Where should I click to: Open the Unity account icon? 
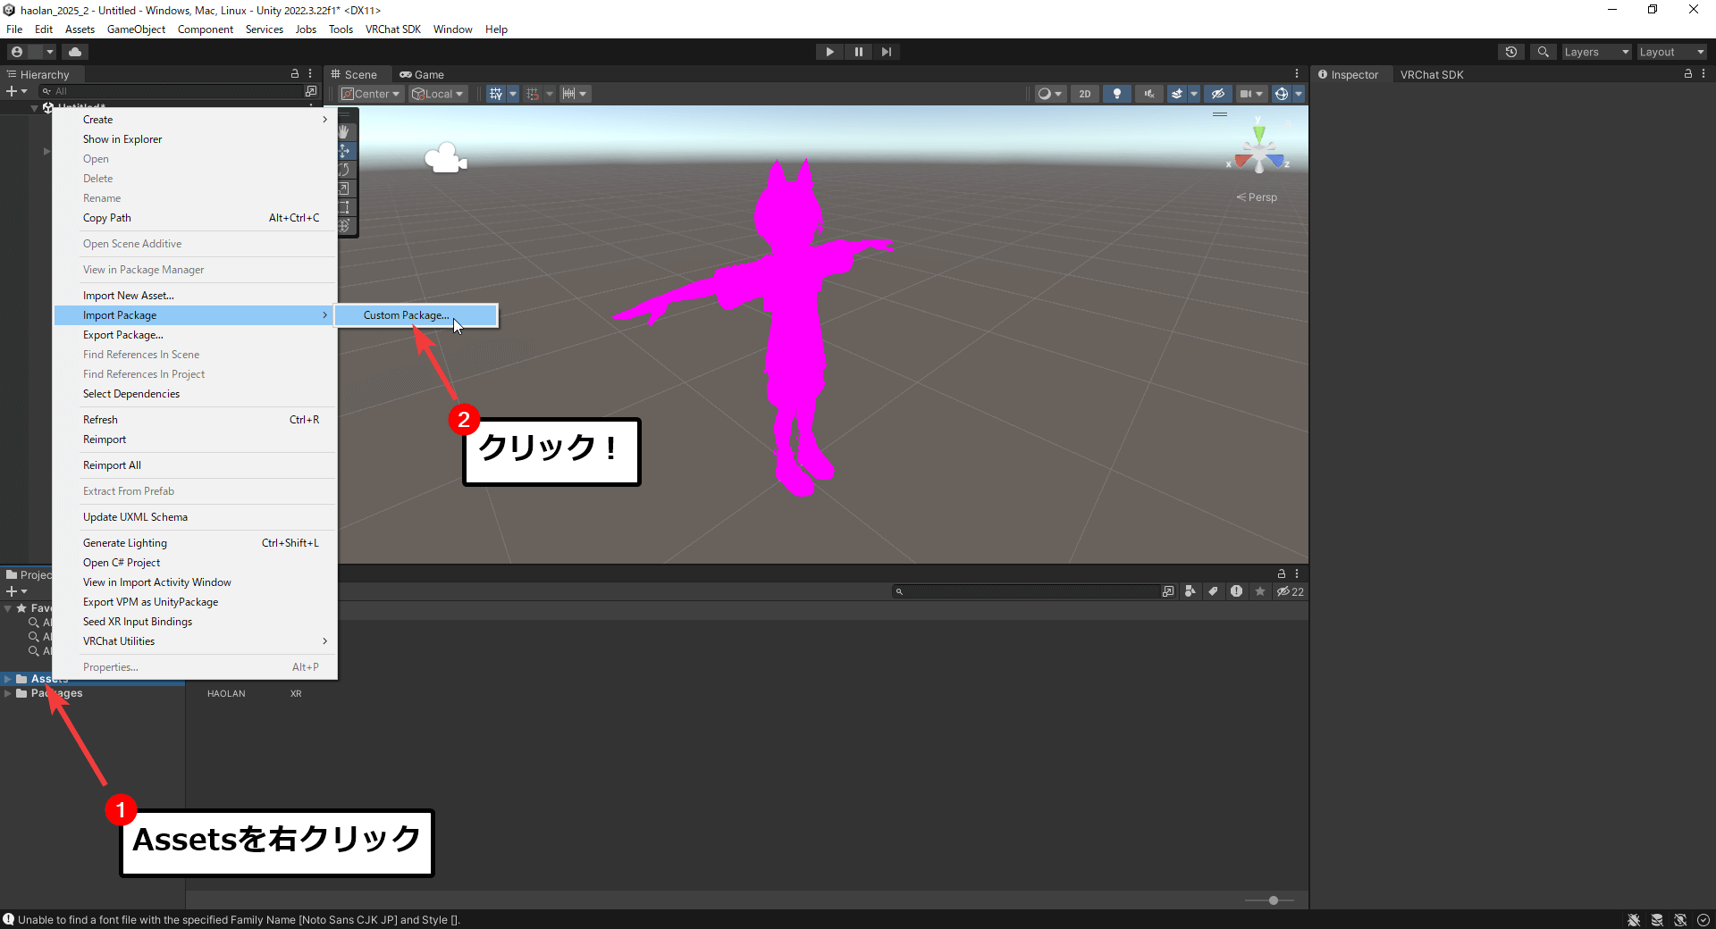coord(17,52)
